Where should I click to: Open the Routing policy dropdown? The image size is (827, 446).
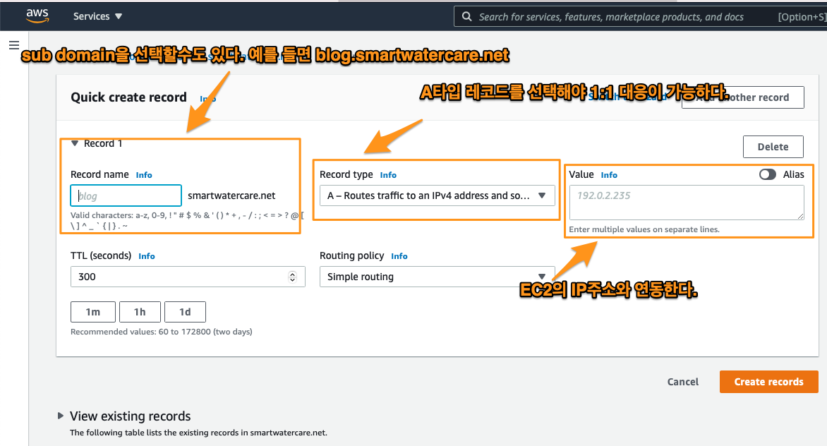[x=437, y=277]
